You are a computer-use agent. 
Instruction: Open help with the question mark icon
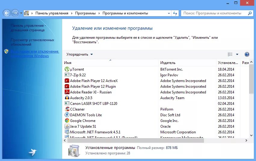pos(247,54)
